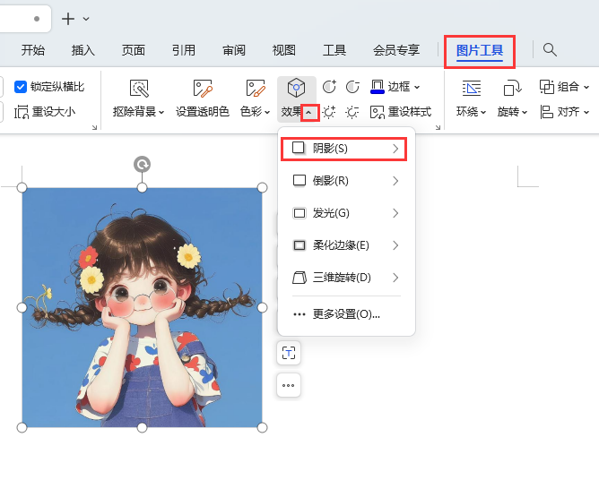Add a new document tab with plus
599x497 pixels.
coord(68,19)
